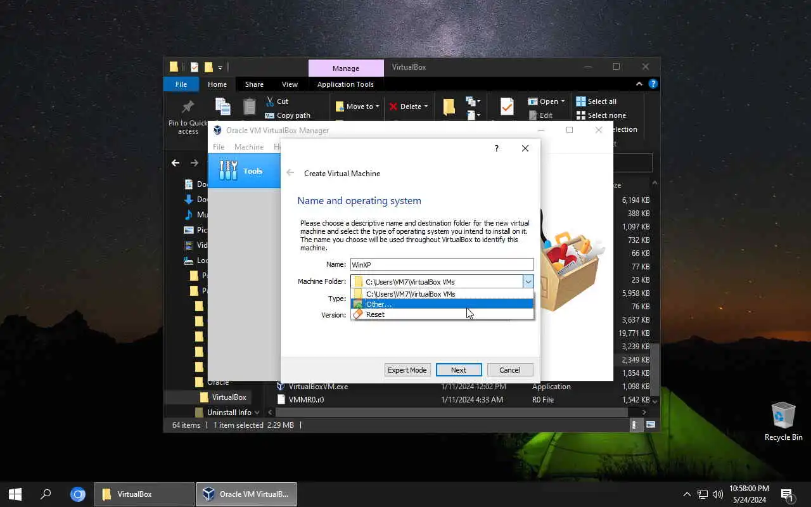Click the Expert Mode button
The height and width of the screenshot is (507, 811).
coord(407,370)
